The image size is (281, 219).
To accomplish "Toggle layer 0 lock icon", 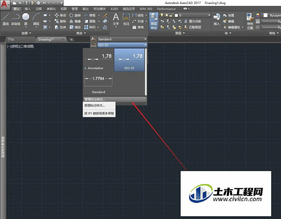I will click(171, 15).
